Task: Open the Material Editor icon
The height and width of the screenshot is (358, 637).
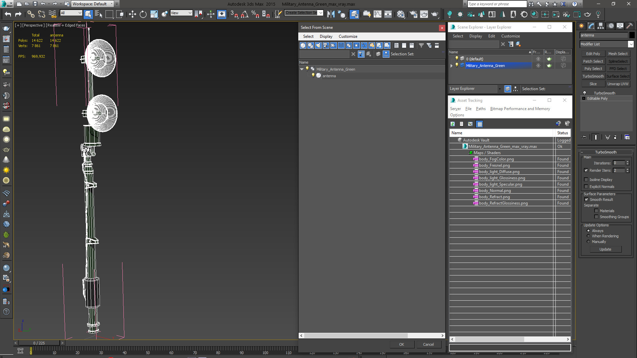Action: pyautogui.click(x=401, y=14)
